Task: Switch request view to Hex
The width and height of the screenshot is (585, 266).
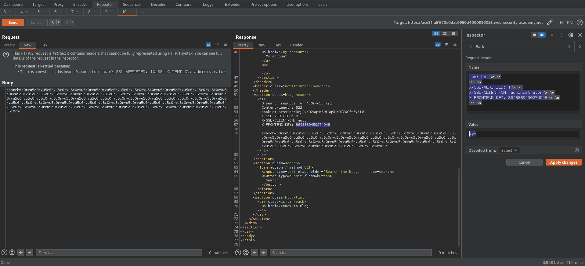Action: [44, 45]
